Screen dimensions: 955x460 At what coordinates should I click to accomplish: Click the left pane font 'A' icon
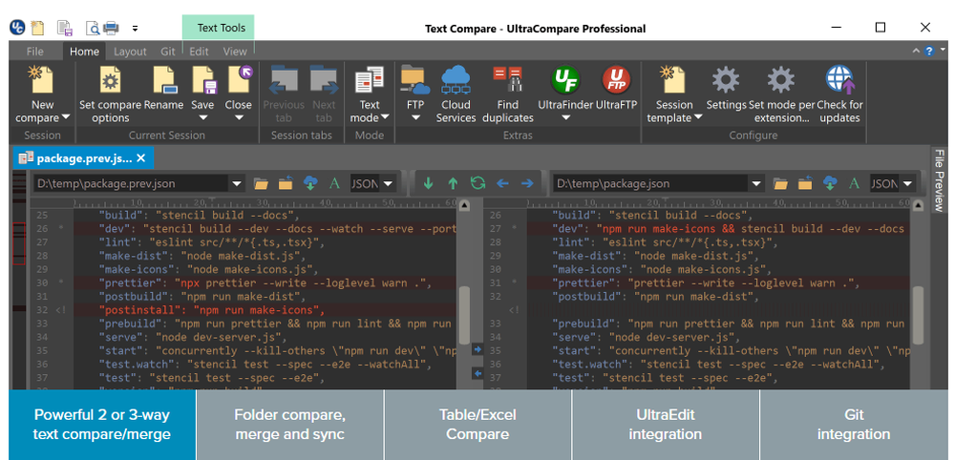click(x=333, y=183)
